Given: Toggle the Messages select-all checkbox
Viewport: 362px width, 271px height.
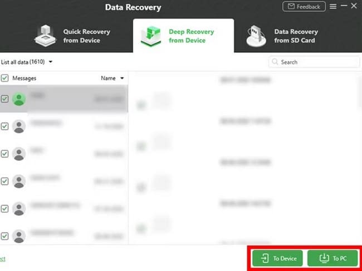Looking at the screenshot, I should [x=4, y=78].
